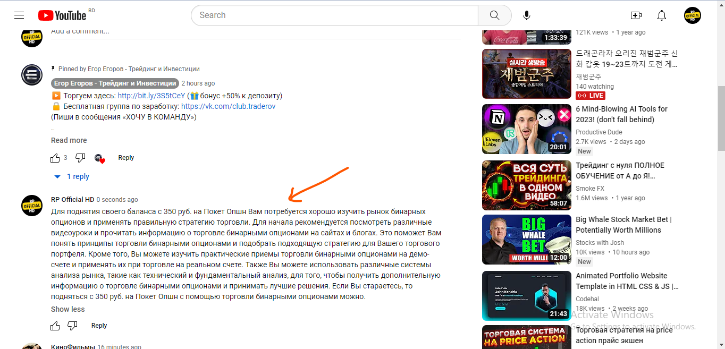Open the КиноФильмы commenter avatar

point(32,346)
